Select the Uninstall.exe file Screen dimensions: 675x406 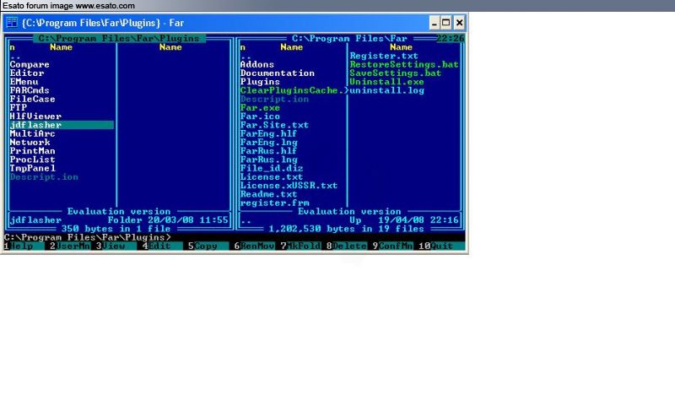(x=387, y=82)
